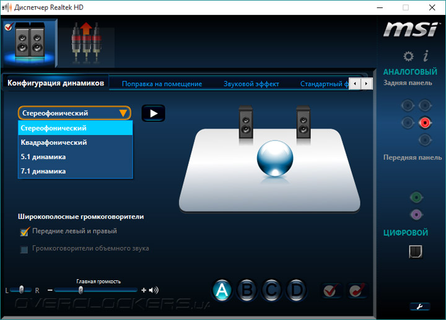
Task: Click the top-right dimmed rear panel jack
Action: (x=425, y=106)
